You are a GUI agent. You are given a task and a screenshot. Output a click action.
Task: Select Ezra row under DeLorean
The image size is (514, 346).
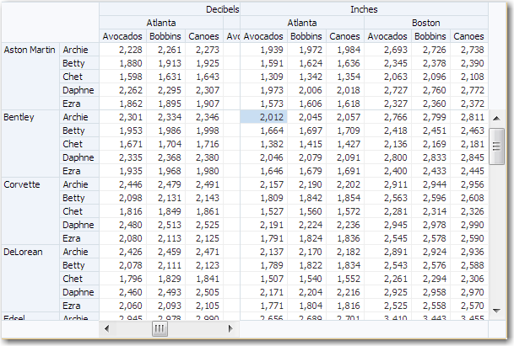79,306
